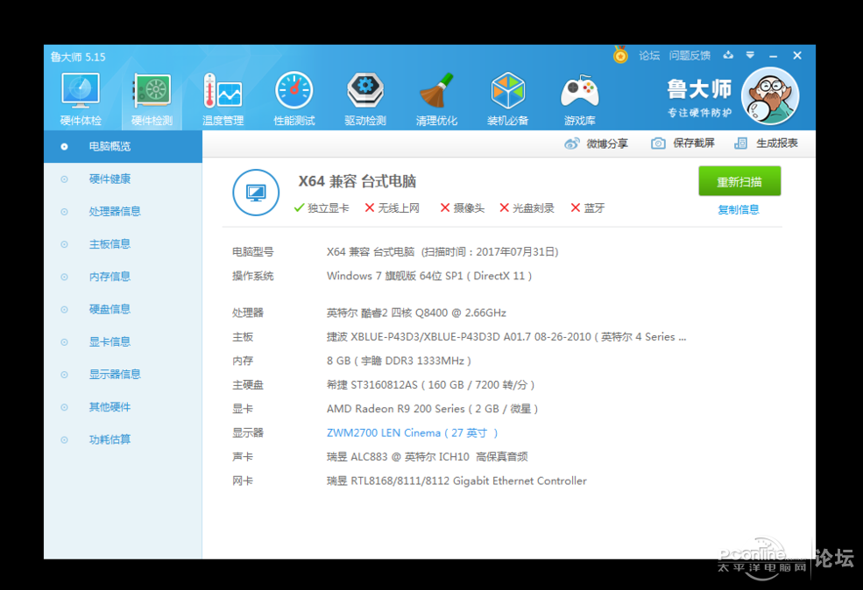This screenshot has width=863, height=590.
Task: Select 电脑概览 in the sidebar
Action: tap(124, 146)
